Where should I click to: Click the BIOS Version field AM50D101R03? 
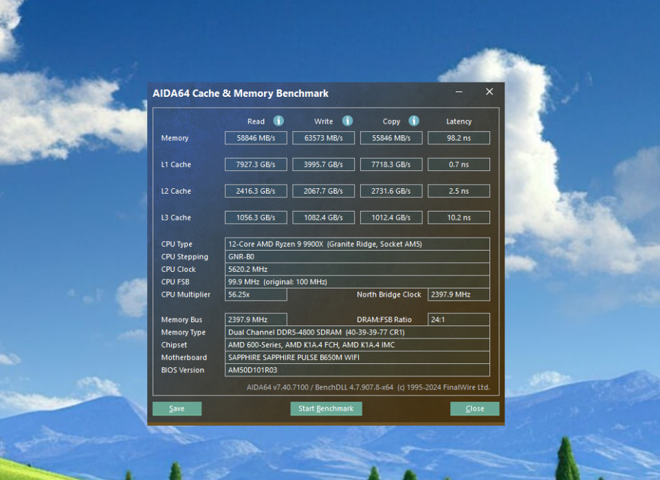(x=357, y=370)
